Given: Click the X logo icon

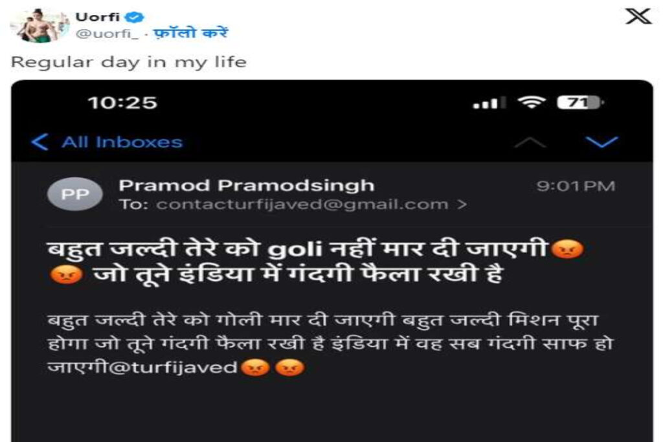Looking at the screenshot, I should pyautogui.click(x=638, y=16).
